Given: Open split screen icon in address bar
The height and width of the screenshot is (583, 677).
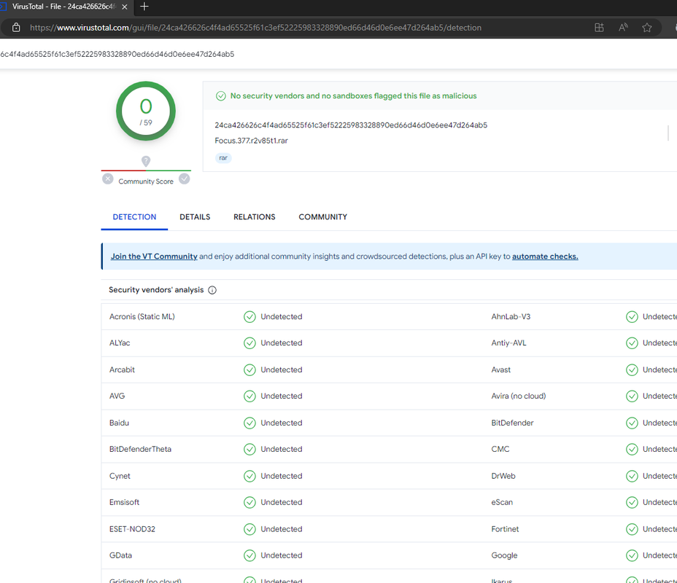Looking at the screenshot, I should pos(599,28).
